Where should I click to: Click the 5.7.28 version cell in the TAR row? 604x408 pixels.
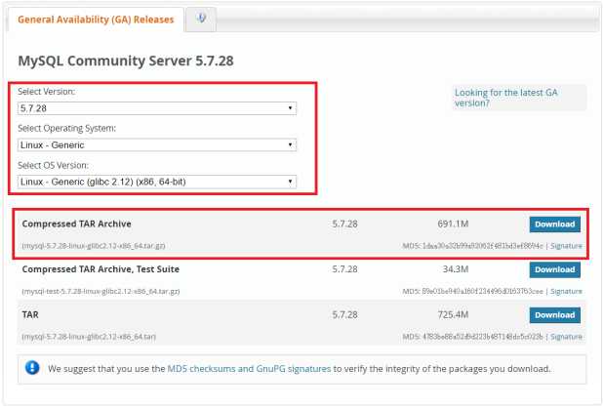click(x=344, y=314)
